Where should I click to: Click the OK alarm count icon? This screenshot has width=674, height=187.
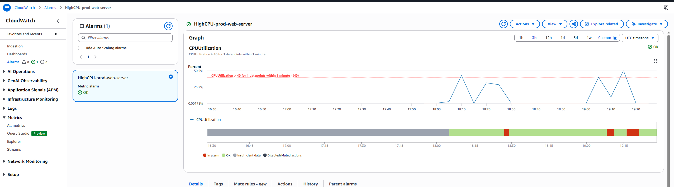point(33,62)
